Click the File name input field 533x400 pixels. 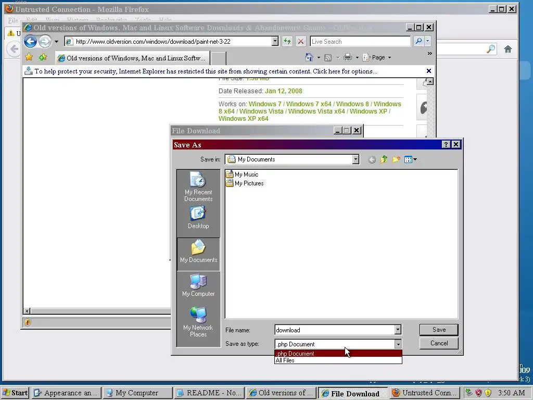pyautogui.click(x=335, y=330)
